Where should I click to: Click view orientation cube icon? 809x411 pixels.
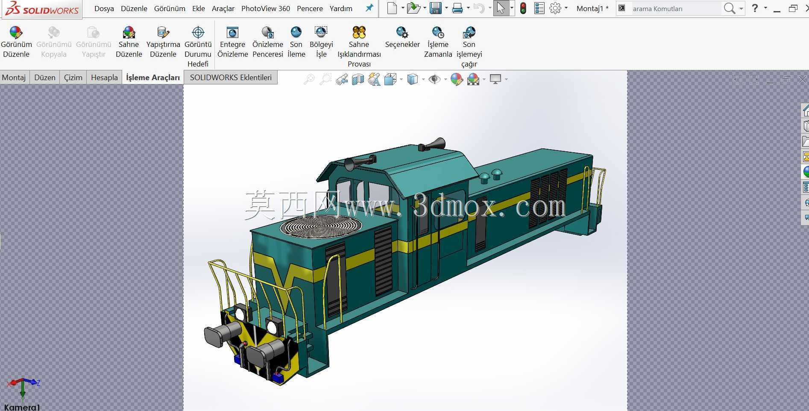(390, 79)
